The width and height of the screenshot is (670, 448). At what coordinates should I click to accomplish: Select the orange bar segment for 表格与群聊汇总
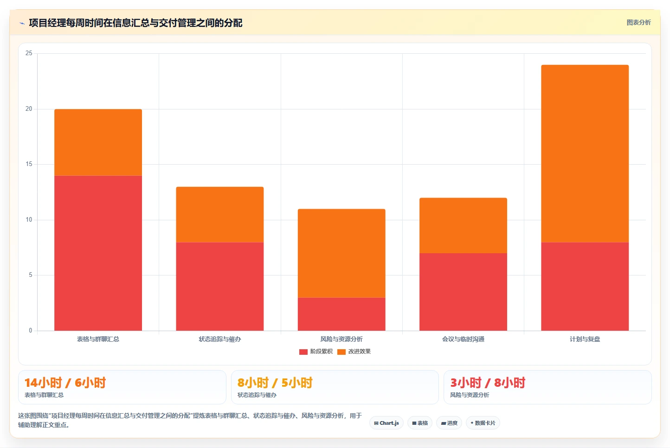coord(98,142)
